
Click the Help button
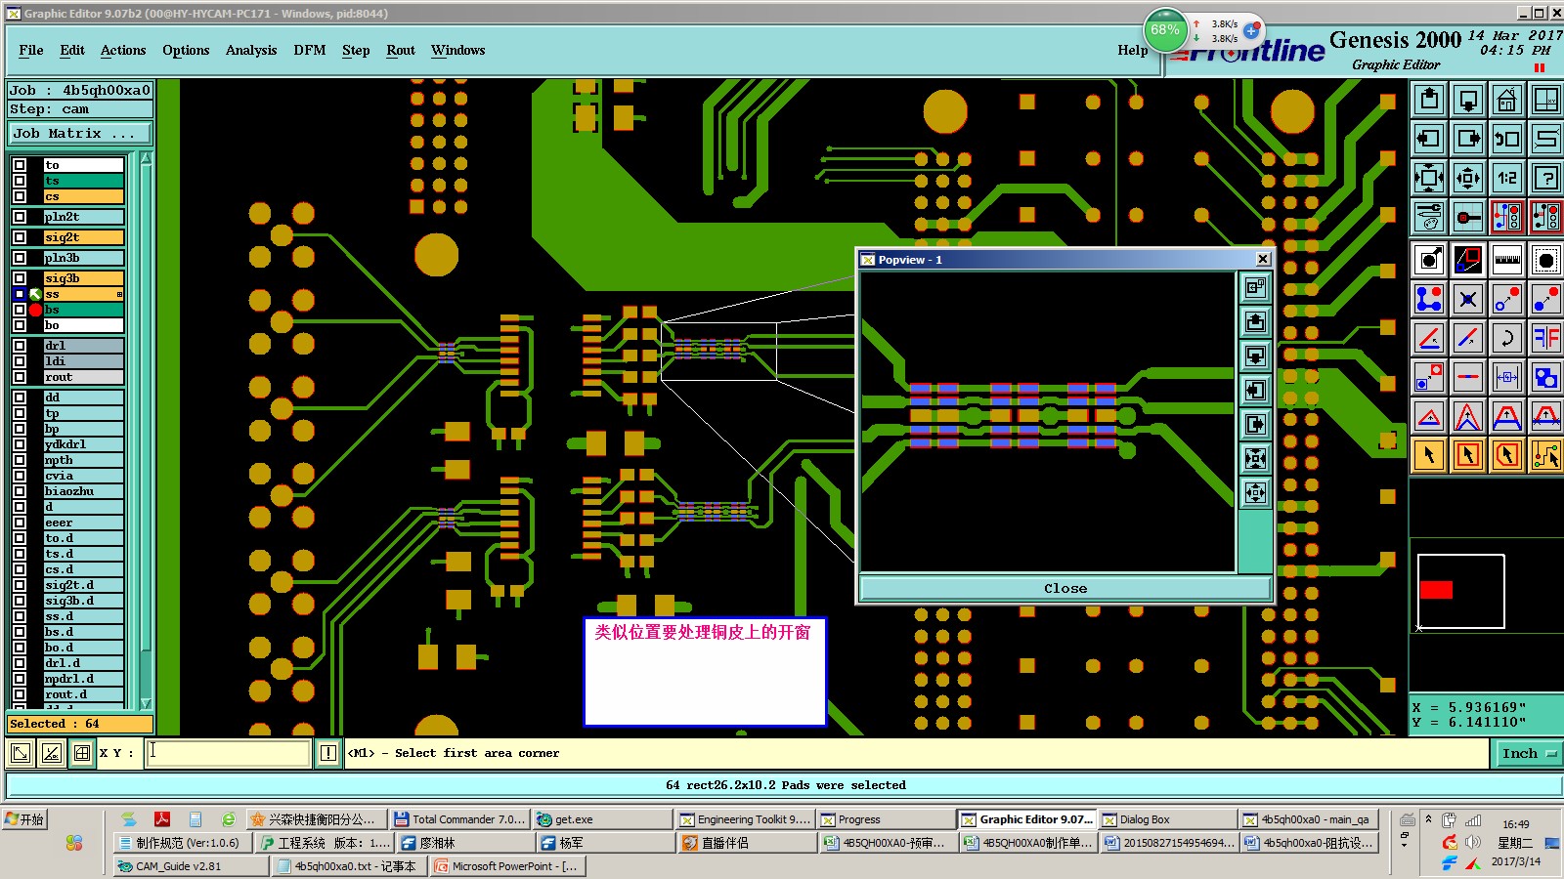point(1133,50)
